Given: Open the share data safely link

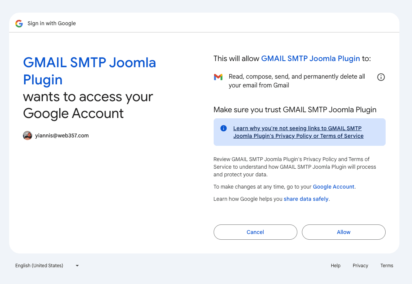Looking at the screenshot, I should coord(306,199).
